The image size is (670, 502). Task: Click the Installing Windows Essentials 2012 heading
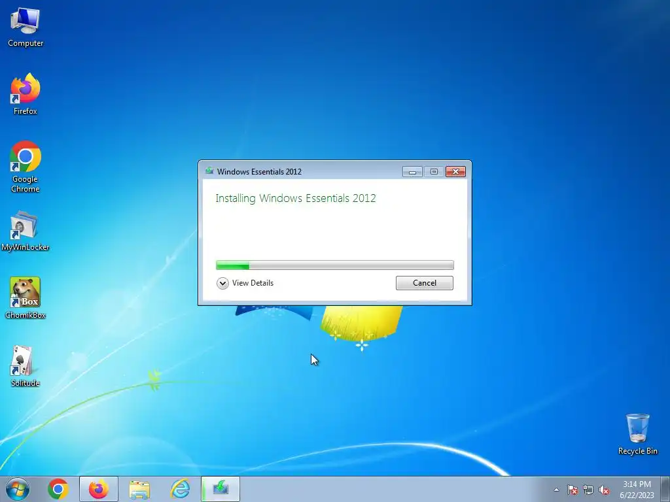296,199
